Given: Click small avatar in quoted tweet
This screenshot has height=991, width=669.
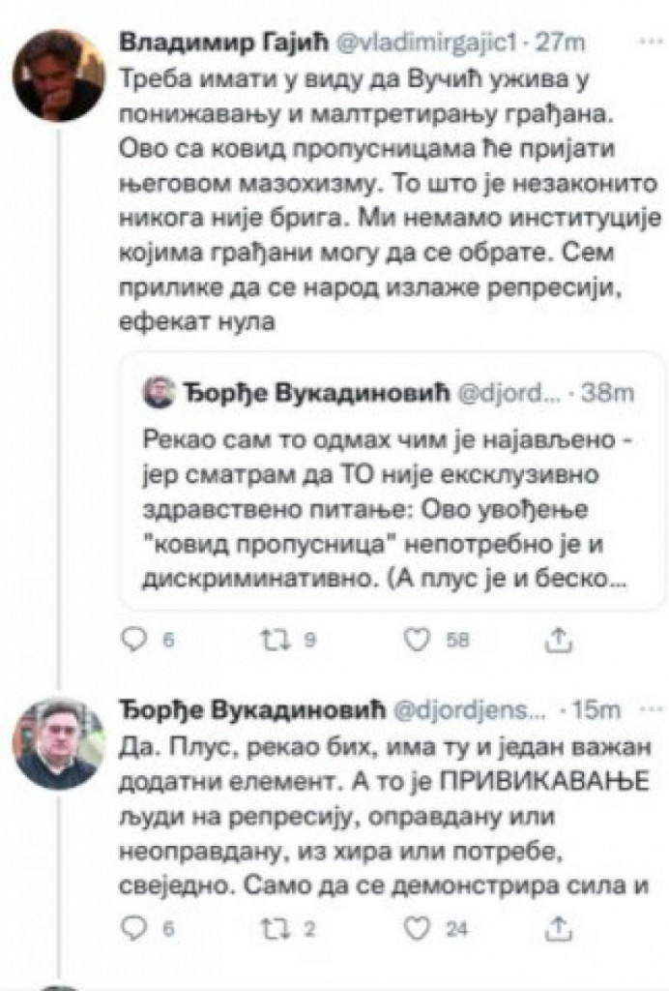Looking at the screenshot, I should point(158,393).
